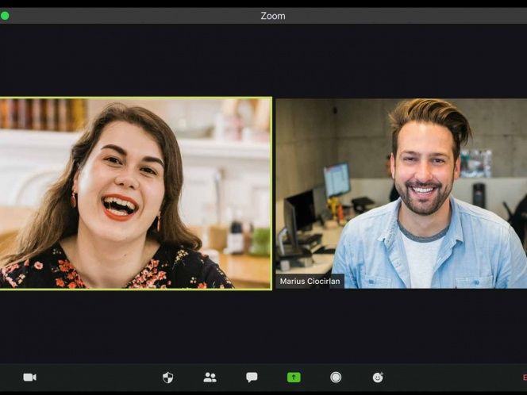The image size is (527, 395).
Task: Open the Chat panel
Action: 252,378
